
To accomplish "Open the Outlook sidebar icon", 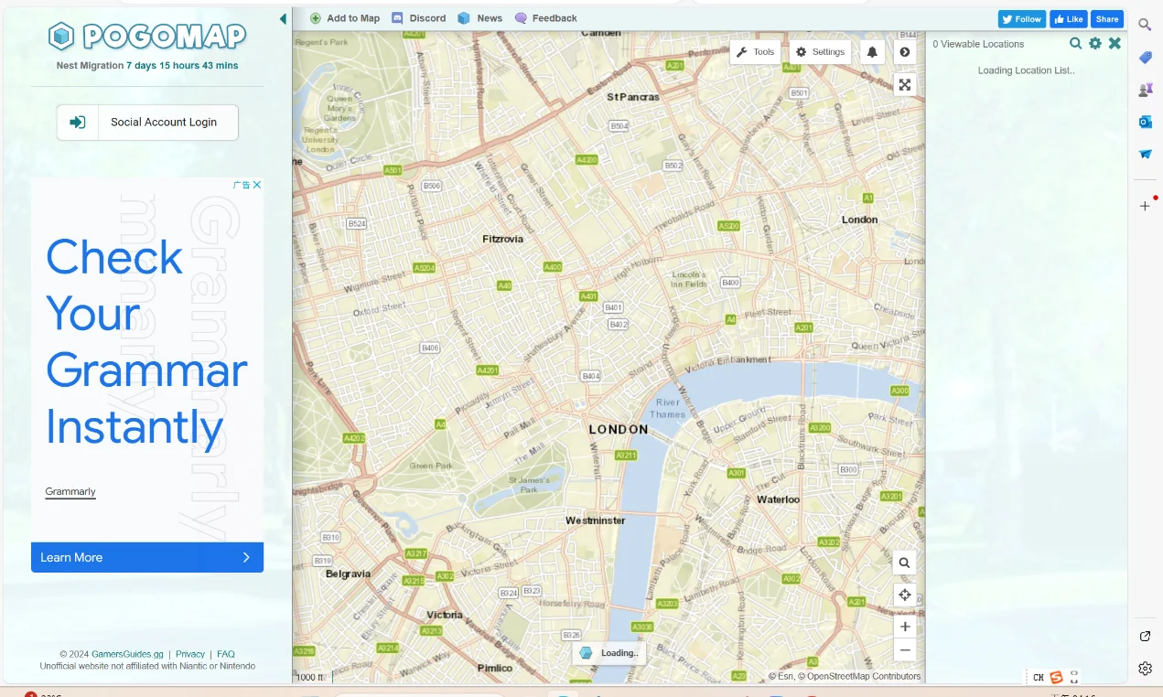I will 1145,122.
